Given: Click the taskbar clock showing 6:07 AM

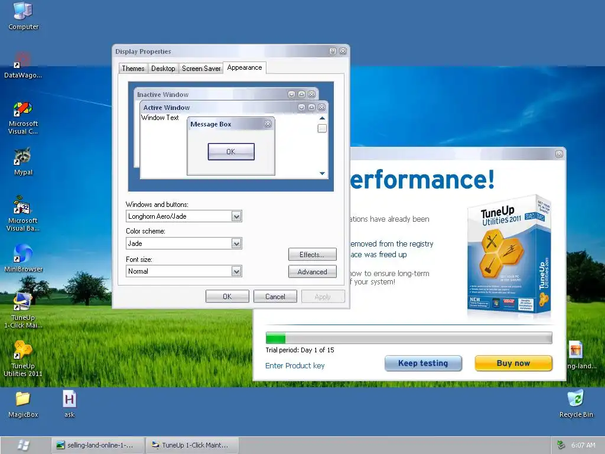Looking at the screenshot, I should tap(583, 445).
